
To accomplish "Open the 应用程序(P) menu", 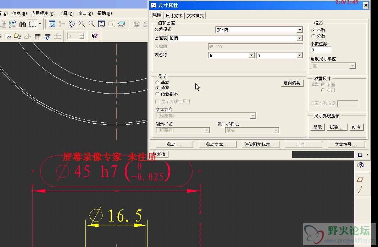I will click(x=43, y=13).
